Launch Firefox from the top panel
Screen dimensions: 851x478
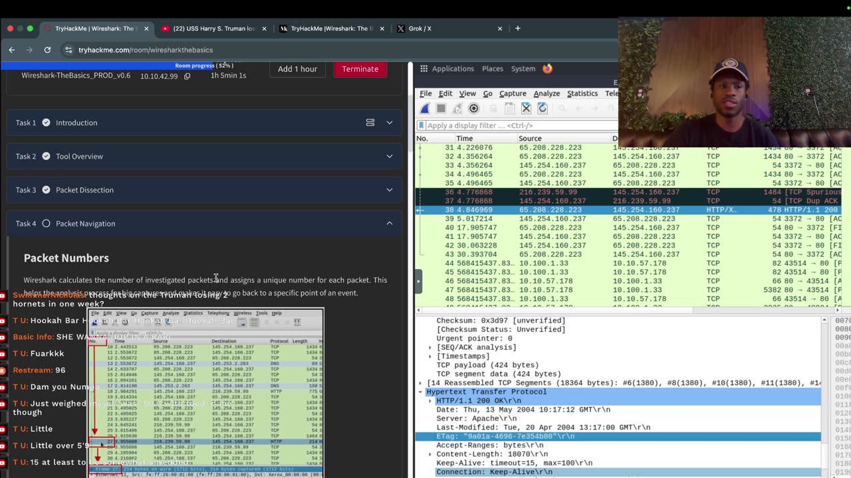point(547,68)
